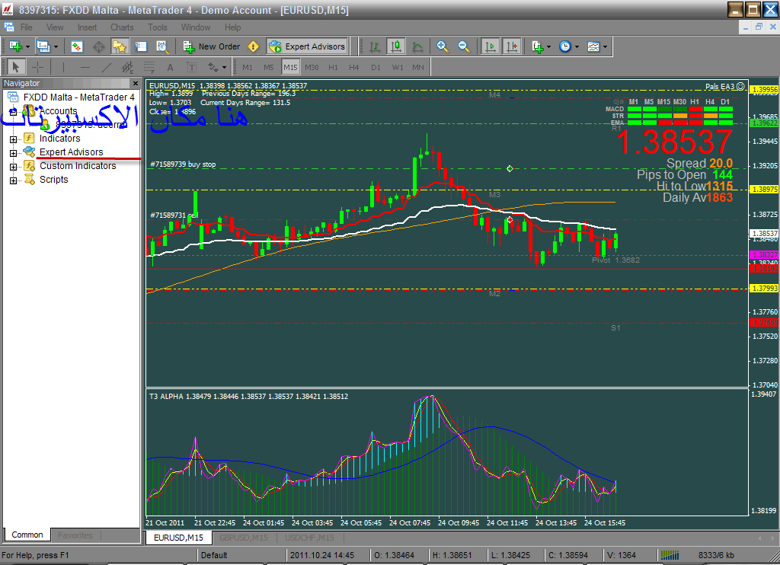Expand the Scripts tree node

click(x=13, y=180)
